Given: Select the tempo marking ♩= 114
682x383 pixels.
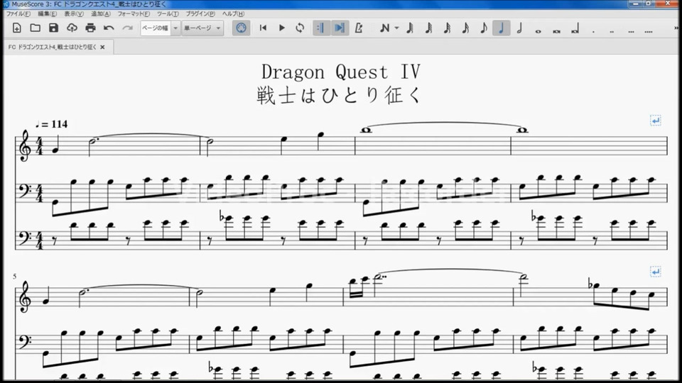Looking at the screenshot, I should click(51, 124).
